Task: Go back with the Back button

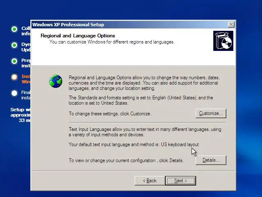Action: pos(150,181)
